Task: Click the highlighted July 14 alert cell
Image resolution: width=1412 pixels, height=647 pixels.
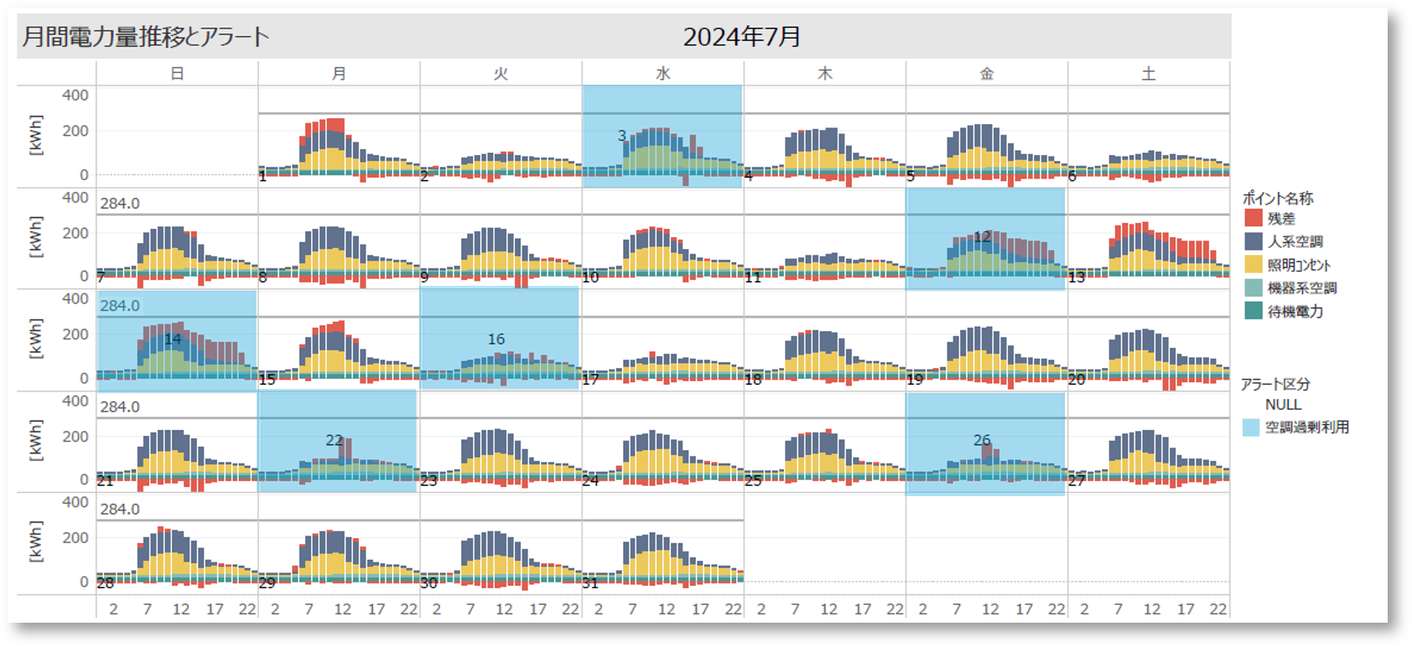Action: coord(177,339)
